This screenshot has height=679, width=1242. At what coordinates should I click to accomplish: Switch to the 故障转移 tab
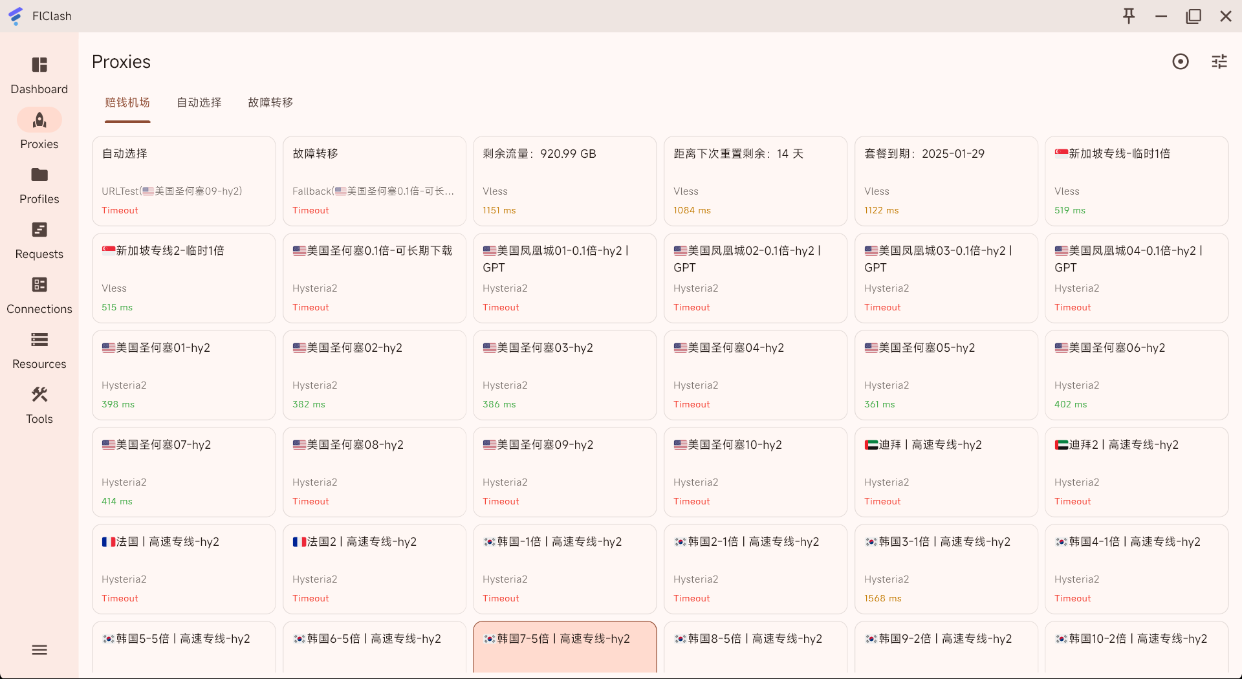(270, 102)
